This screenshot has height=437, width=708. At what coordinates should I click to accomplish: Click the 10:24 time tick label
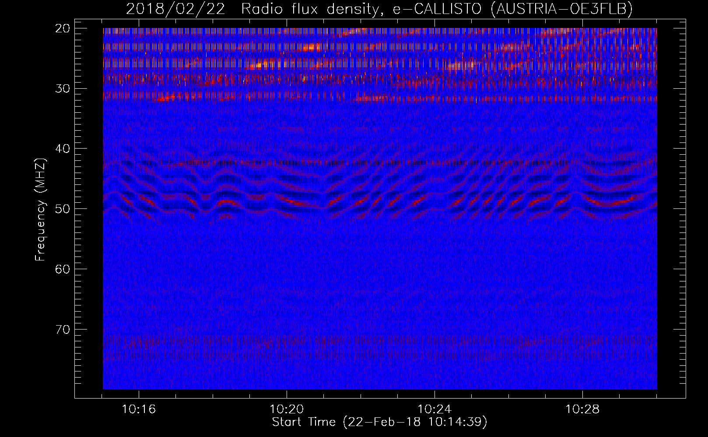point(435,409)
